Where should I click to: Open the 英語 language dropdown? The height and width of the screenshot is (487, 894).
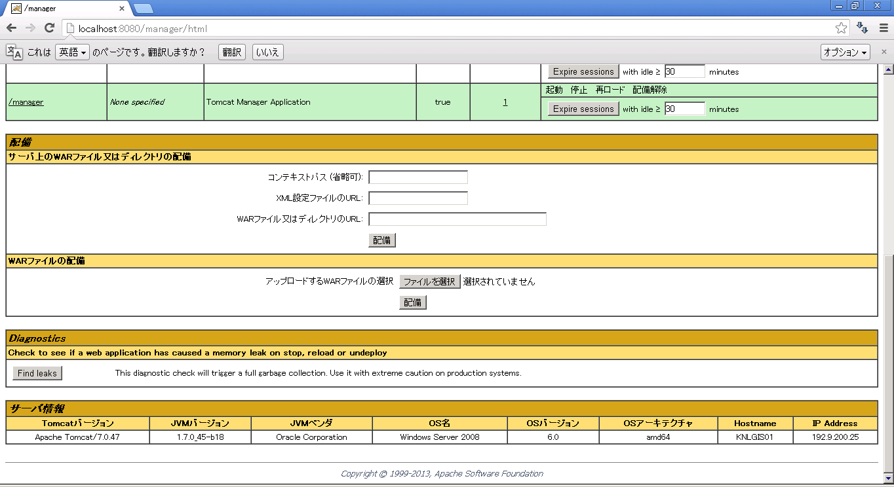72,52
